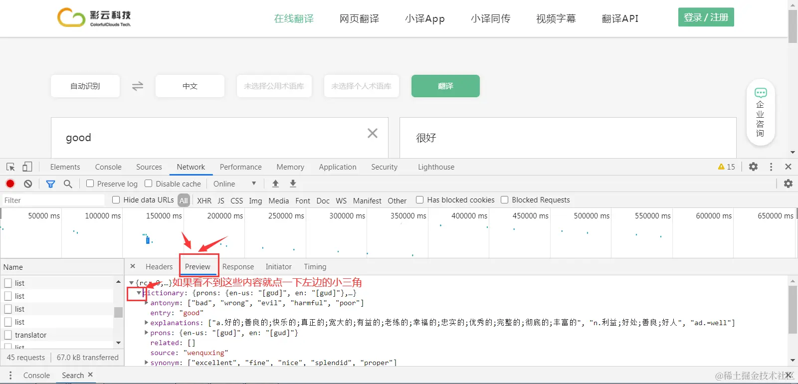Filter requests by JS type
The width and height of the screenshot is (798, 384).
(221, 200)
